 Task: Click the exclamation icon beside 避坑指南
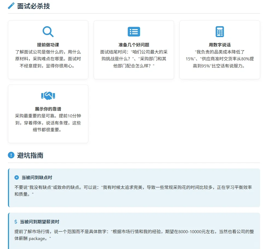pyautogui.click(x=11, y=155)
